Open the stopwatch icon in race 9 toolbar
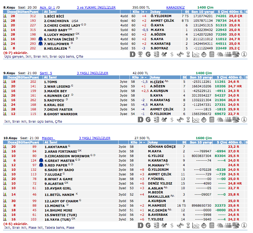This screenshot has height=233, width=253. pyautogui.click(x=204, y=120)
